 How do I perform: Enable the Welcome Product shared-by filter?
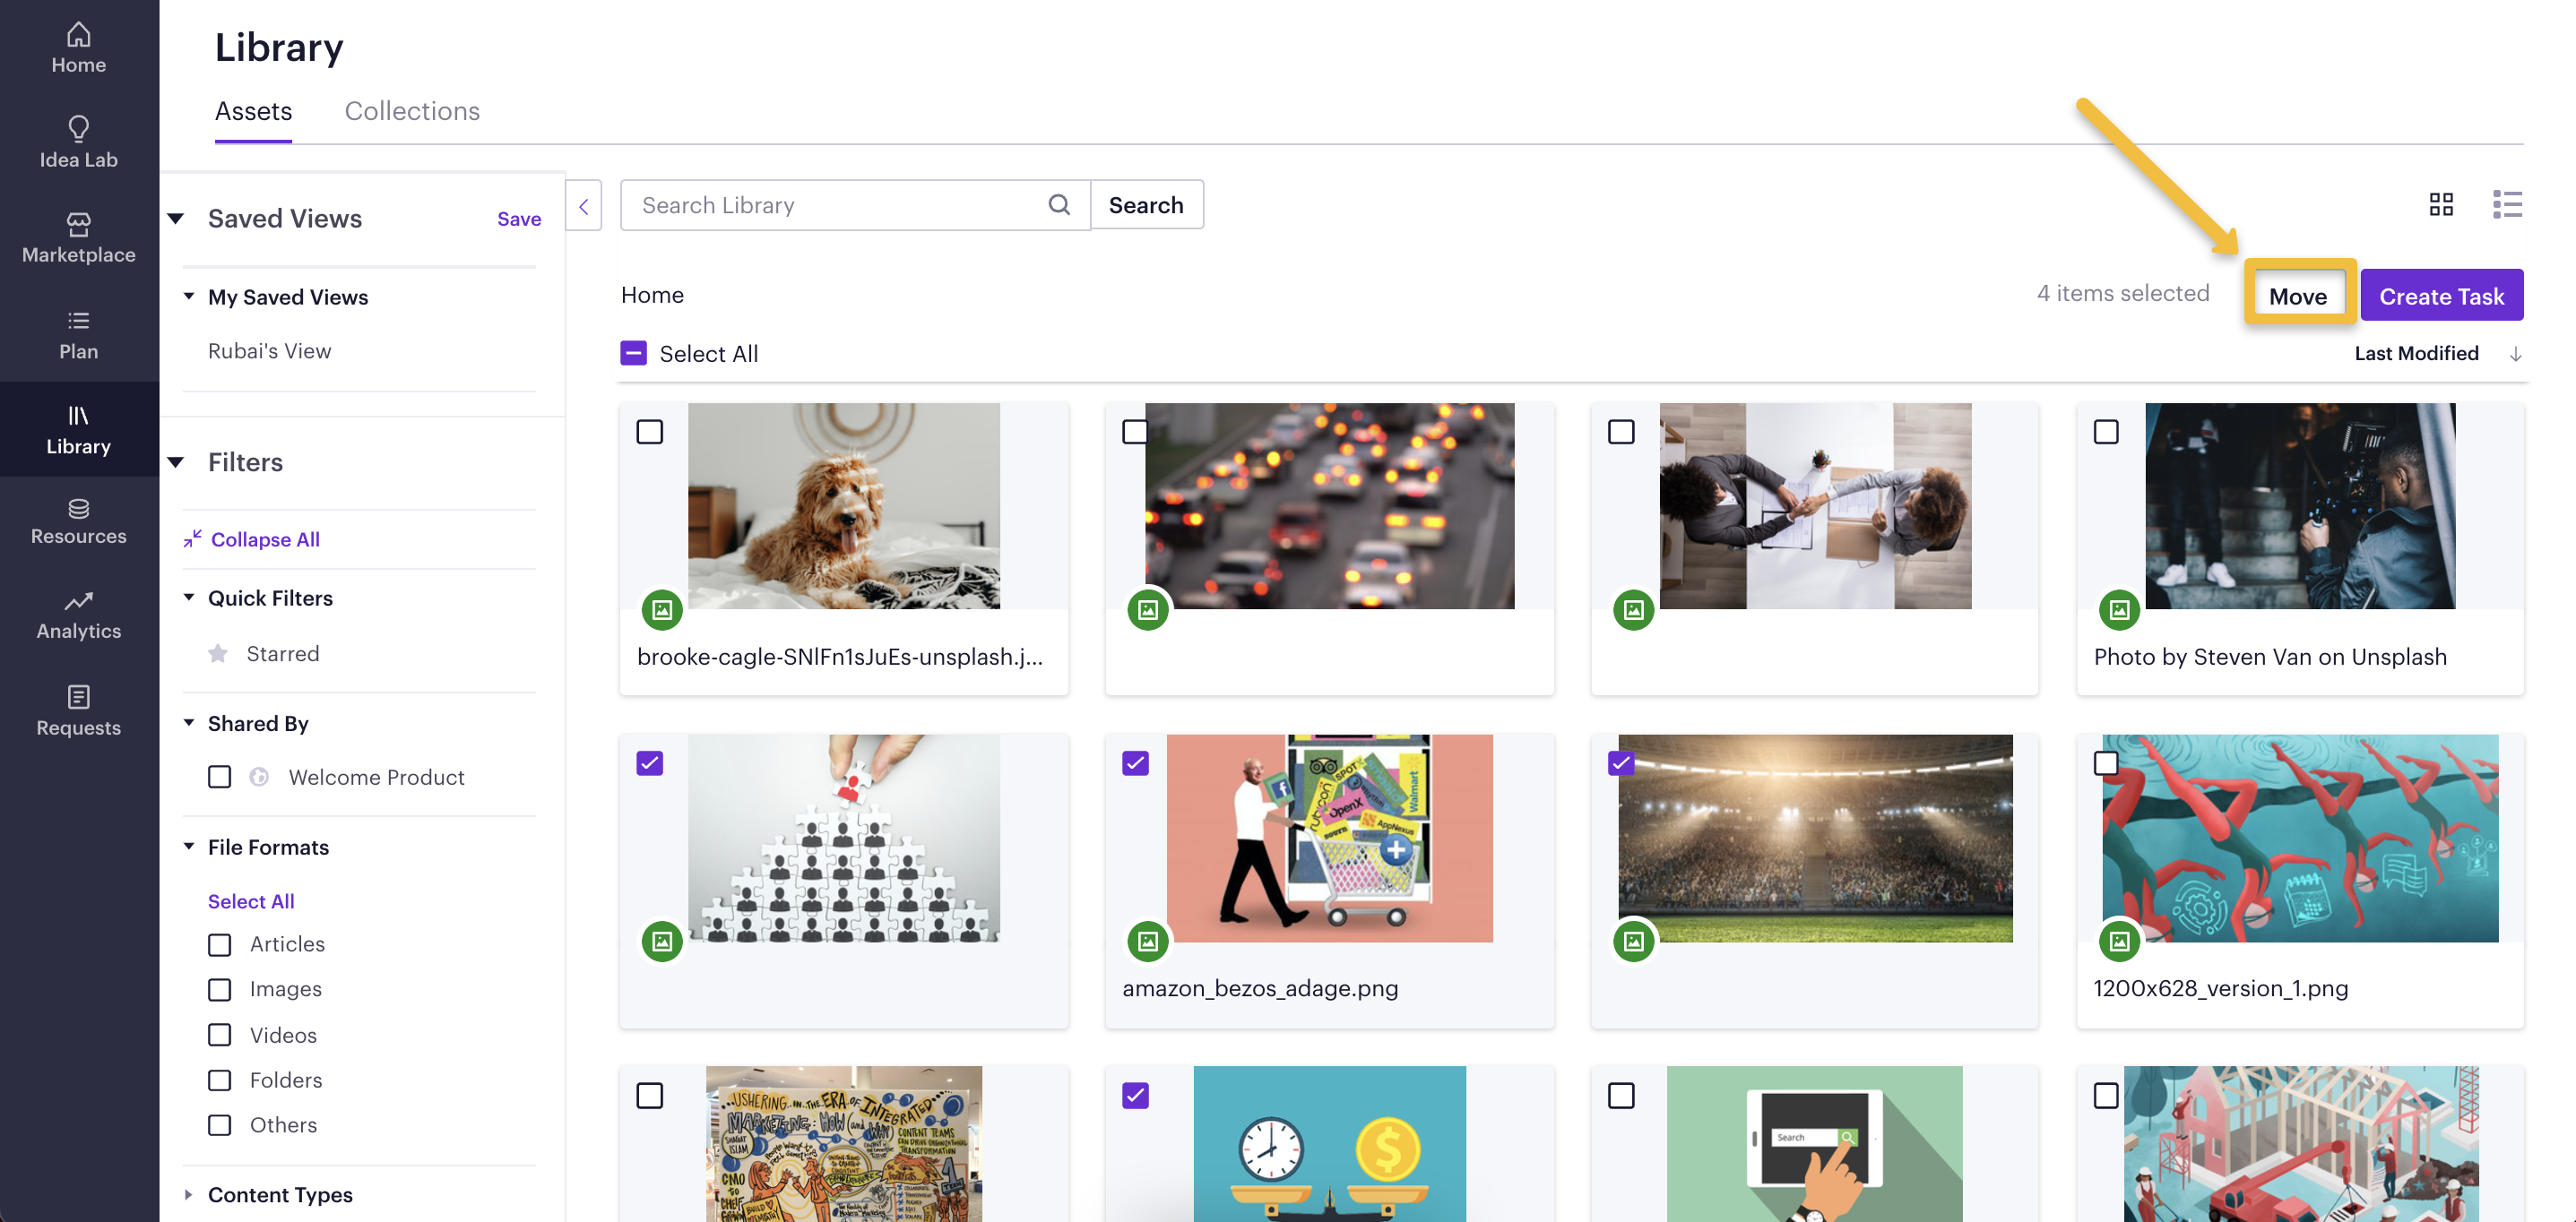pyautogui.click(x=220, y=777)
